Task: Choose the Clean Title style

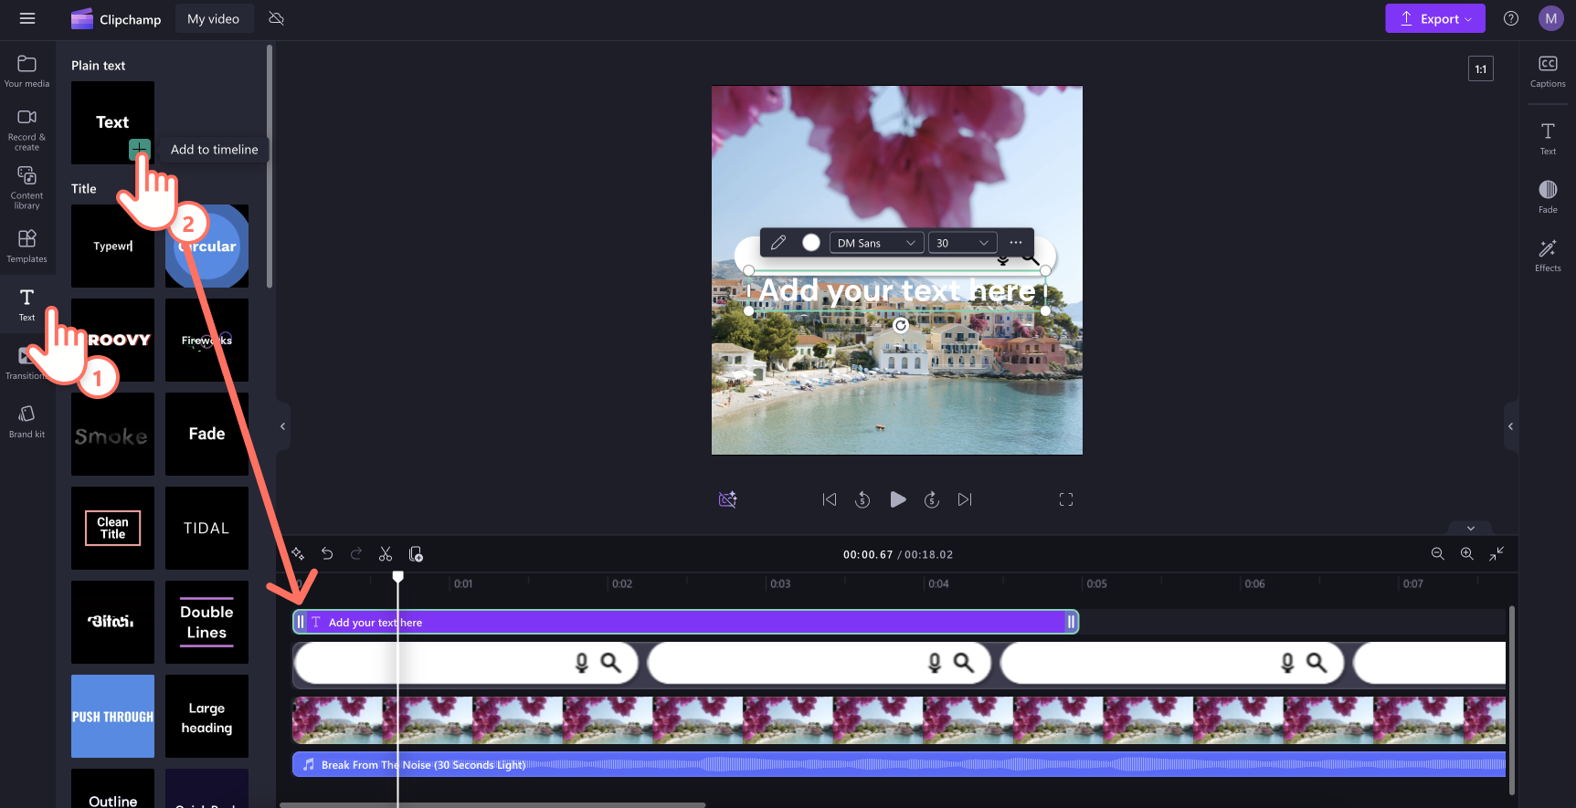Action: pyautogui.click(x=112, y=528)
